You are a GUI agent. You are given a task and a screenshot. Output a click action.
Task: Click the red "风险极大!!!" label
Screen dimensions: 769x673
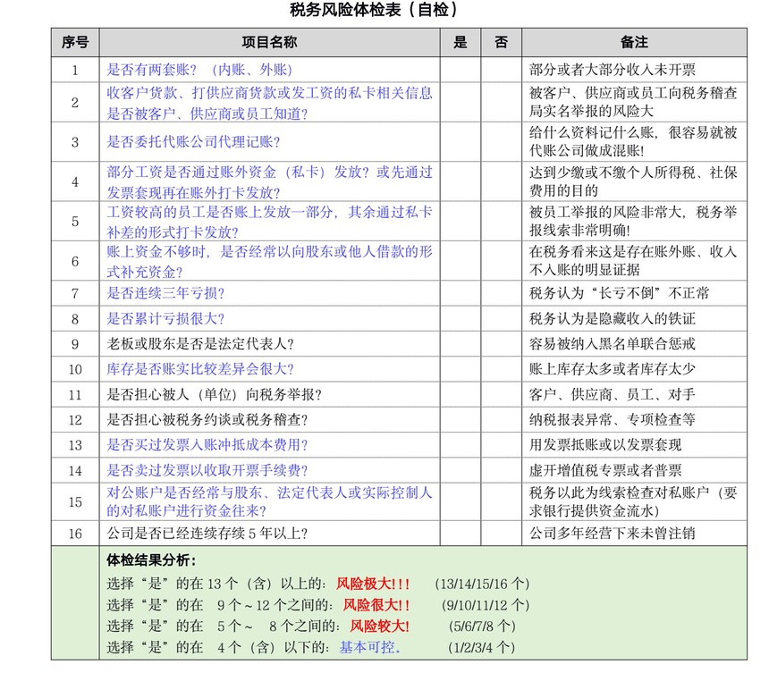point(373,584)
